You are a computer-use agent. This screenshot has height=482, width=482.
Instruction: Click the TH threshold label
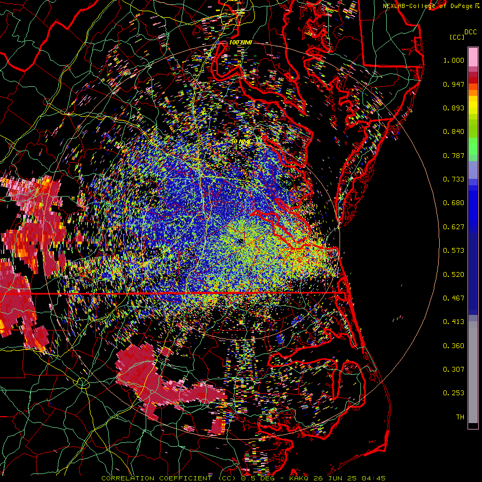pyautogui.click(x=460, y=417)
